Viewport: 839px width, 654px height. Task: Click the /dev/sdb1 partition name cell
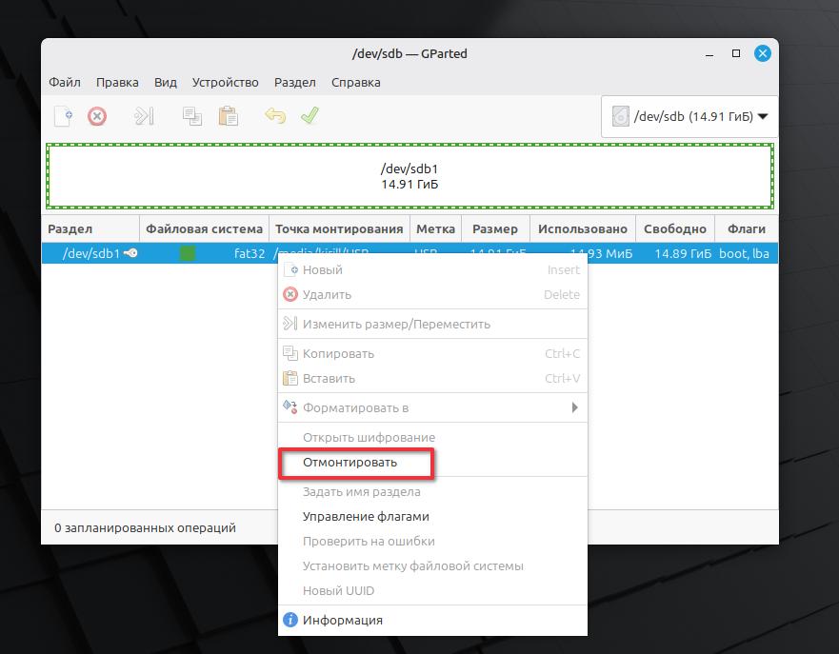coord(91,253)
